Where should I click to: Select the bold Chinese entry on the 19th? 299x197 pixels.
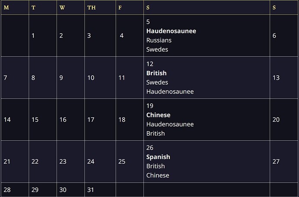click(x=158, y=115)
